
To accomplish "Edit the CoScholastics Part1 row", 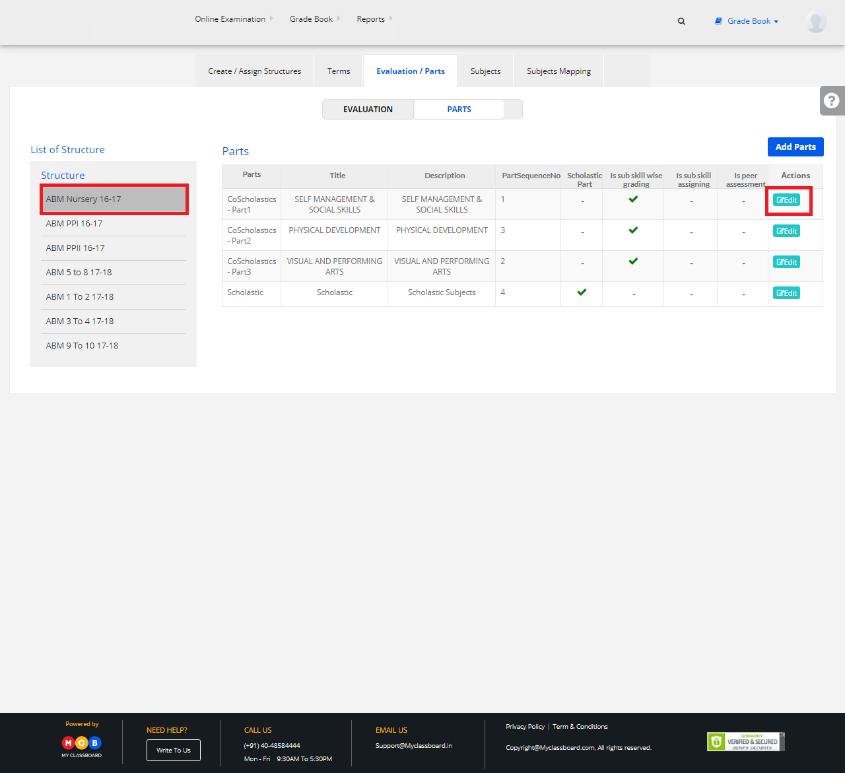I will (786, 200).
